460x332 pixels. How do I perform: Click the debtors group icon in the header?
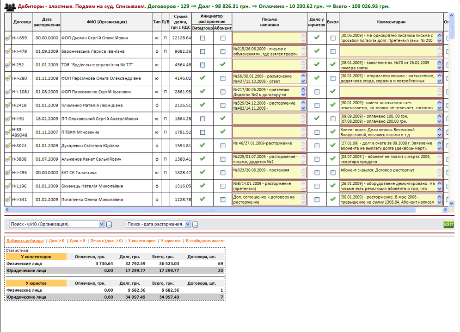pyautogui.click(x=10, y=6)
